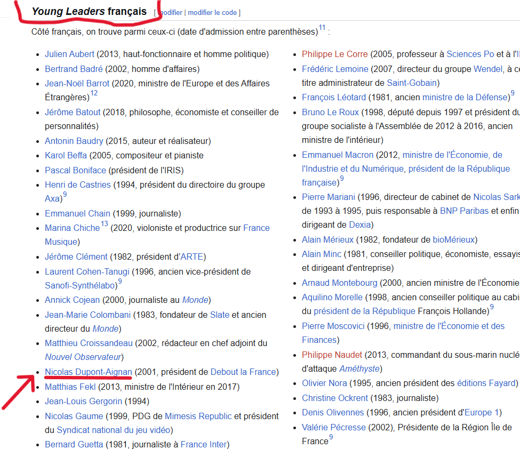Open the Aquilino Morelle link
The width and height of the screenshot is (520, 449).
click(x=332, y=297)
